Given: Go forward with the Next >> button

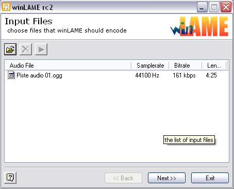Looking at the screenshot, I should point(166,178).
